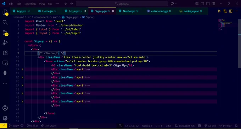Image resolution: width=241 pixels, height=129 pixels.
Task: Click the synchronize changes icon in status bar
Action: click(x=22, y=126)
